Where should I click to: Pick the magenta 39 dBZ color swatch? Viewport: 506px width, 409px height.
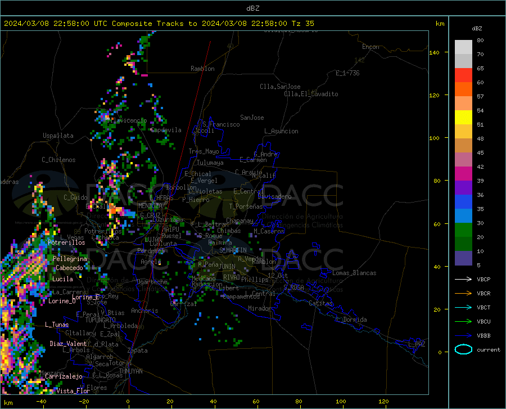pos(463,174)
